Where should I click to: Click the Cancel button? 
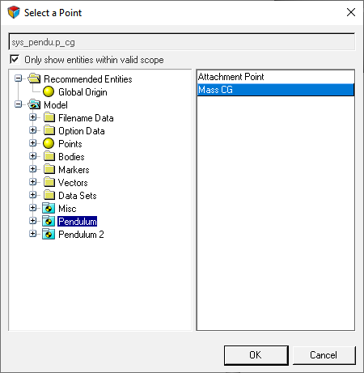pos(324,355)
